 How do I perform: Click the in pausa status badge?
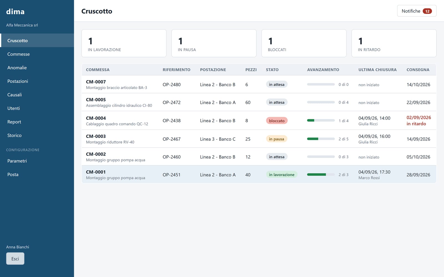276,139
